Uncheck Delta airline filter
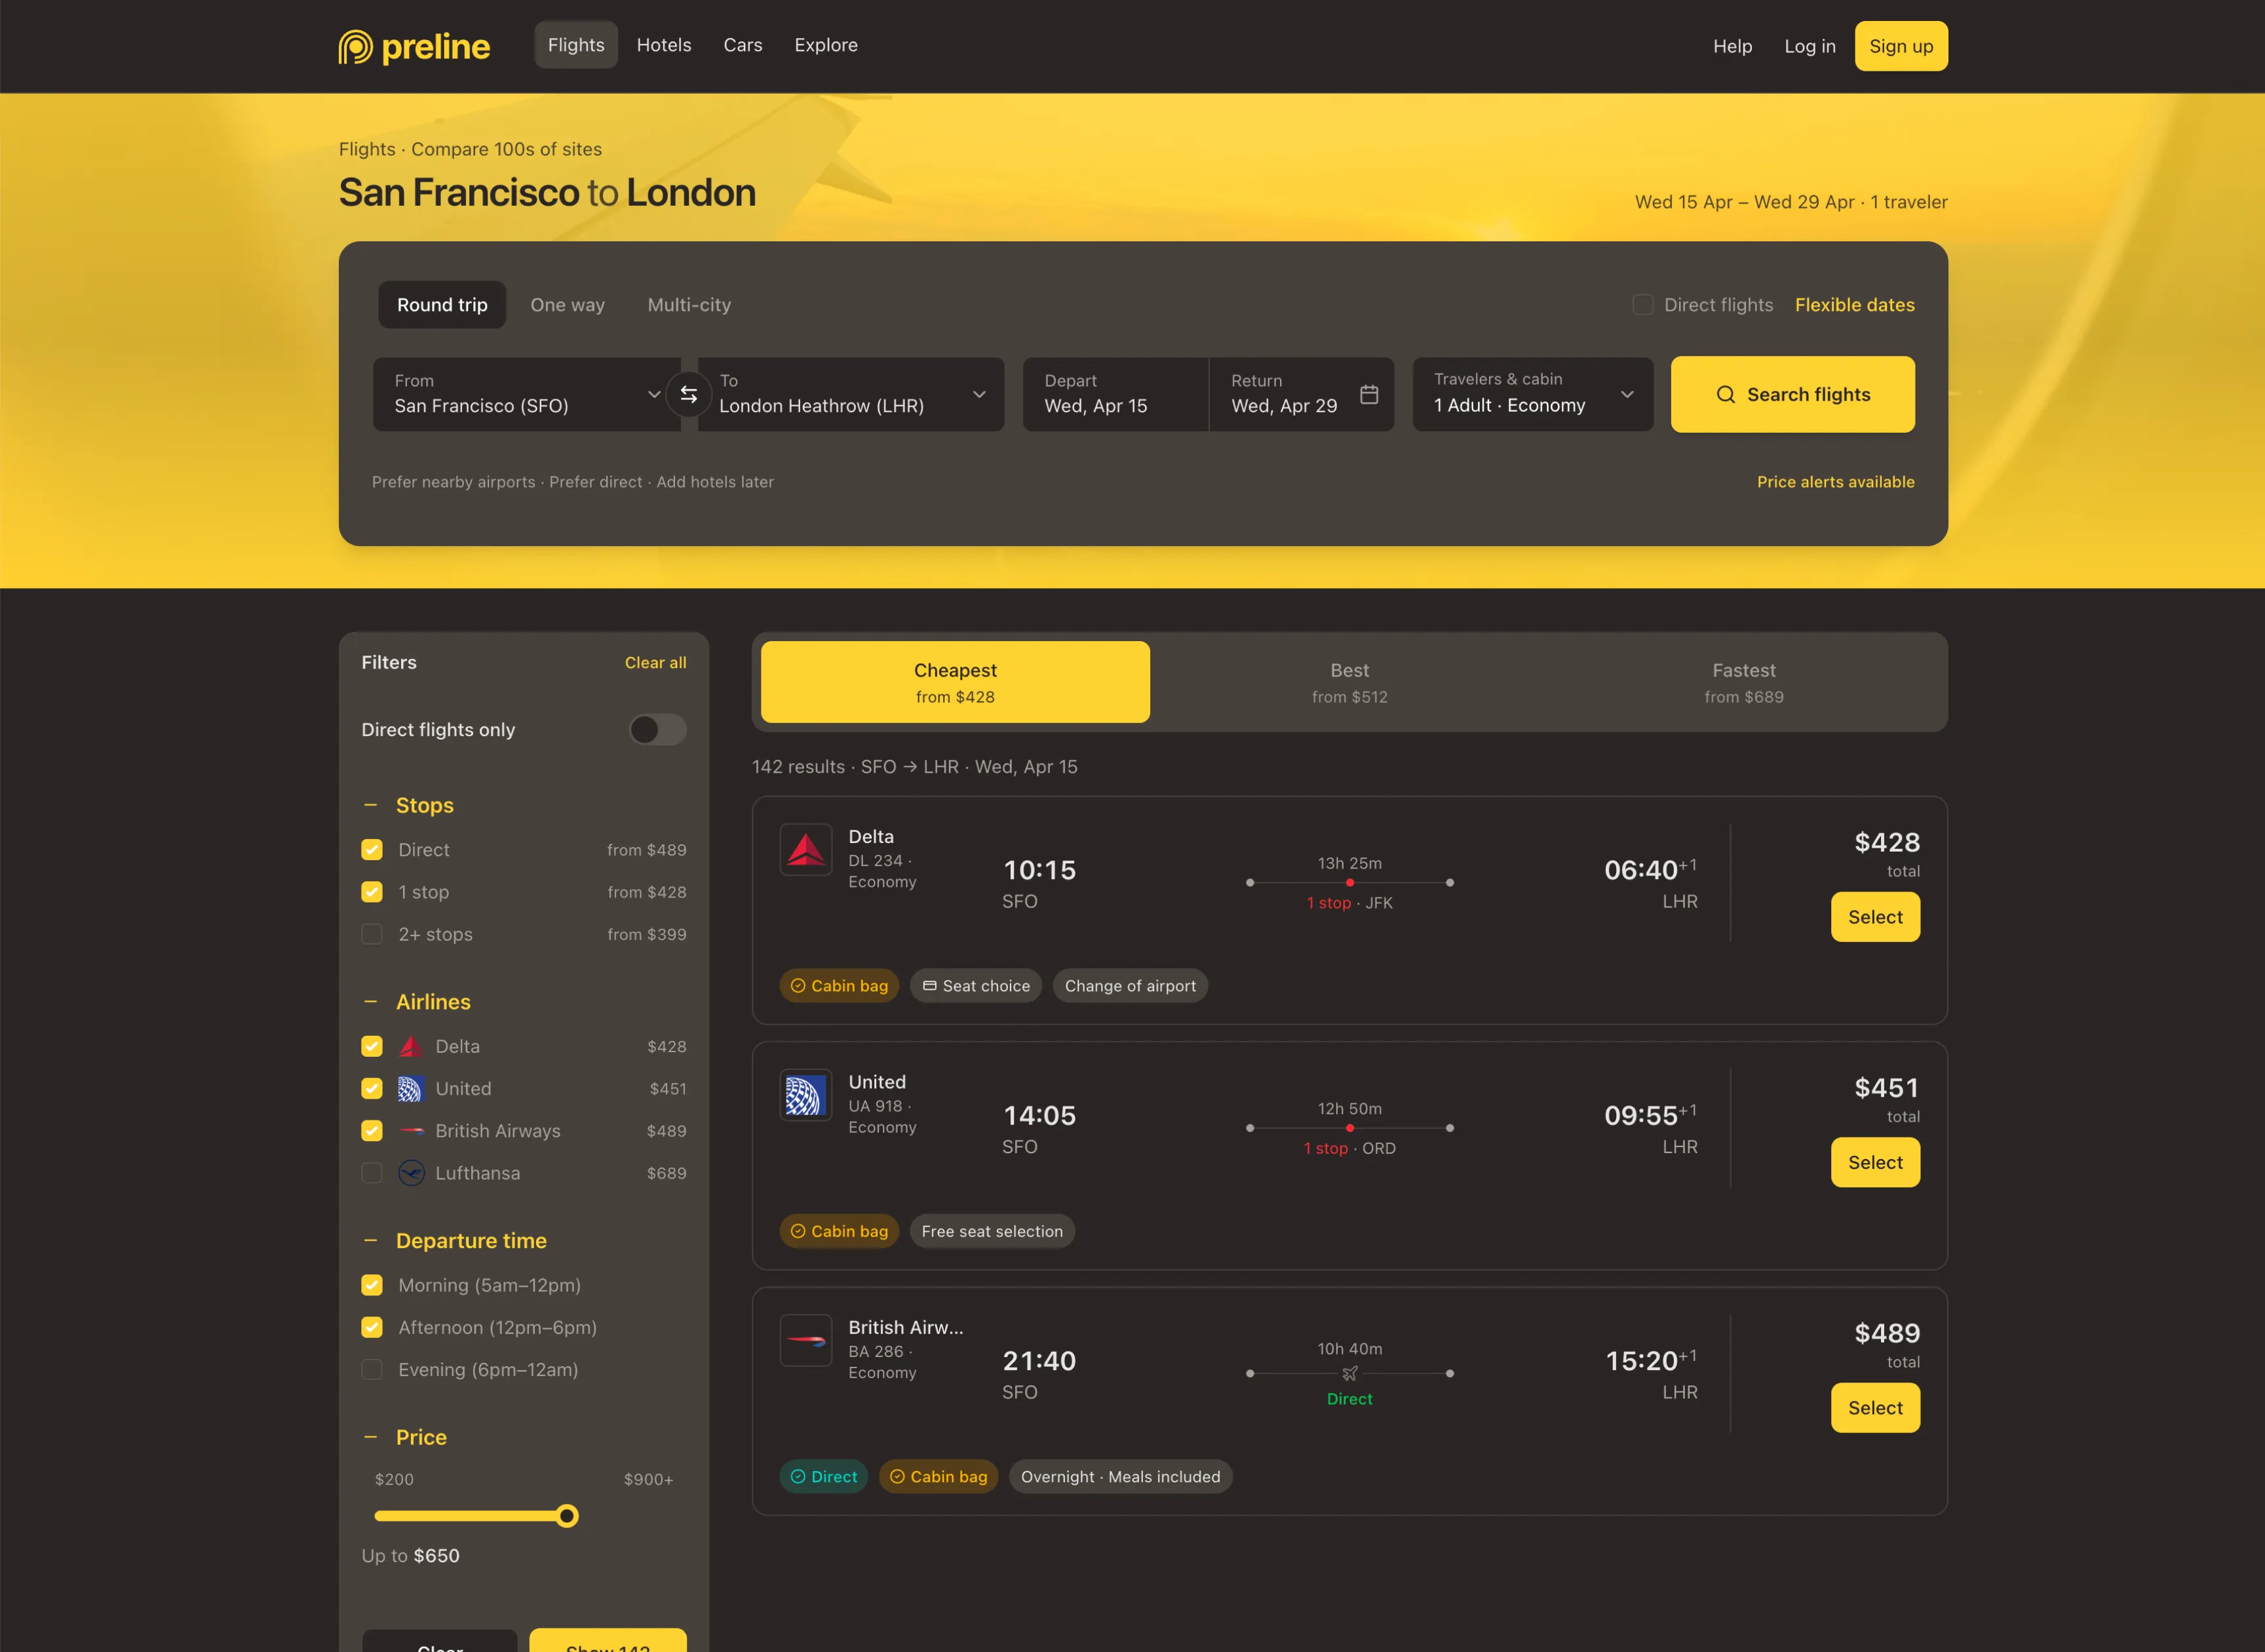 tap(372, 1046)
